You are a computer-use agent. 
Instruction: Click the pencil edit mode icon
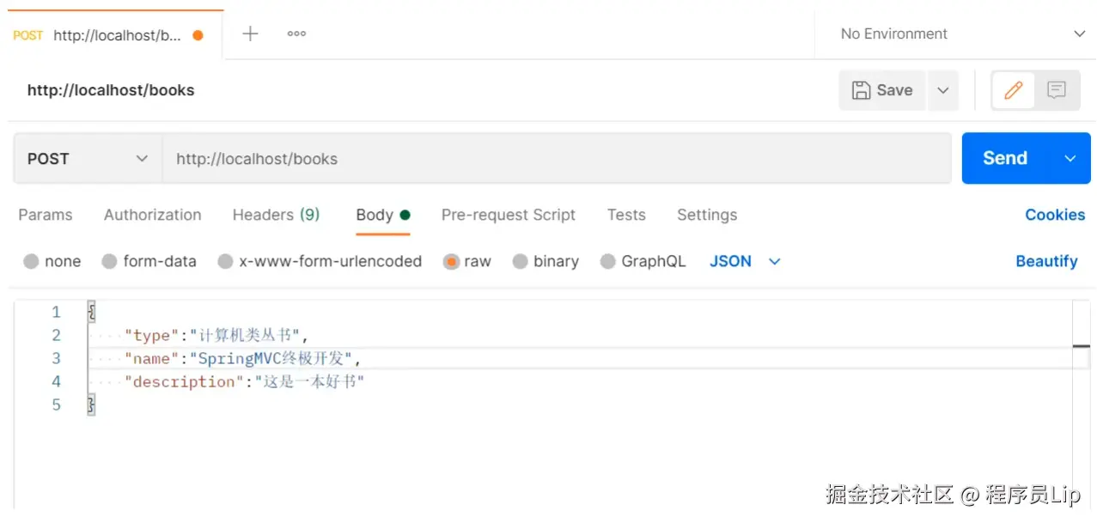[1014, 90]
